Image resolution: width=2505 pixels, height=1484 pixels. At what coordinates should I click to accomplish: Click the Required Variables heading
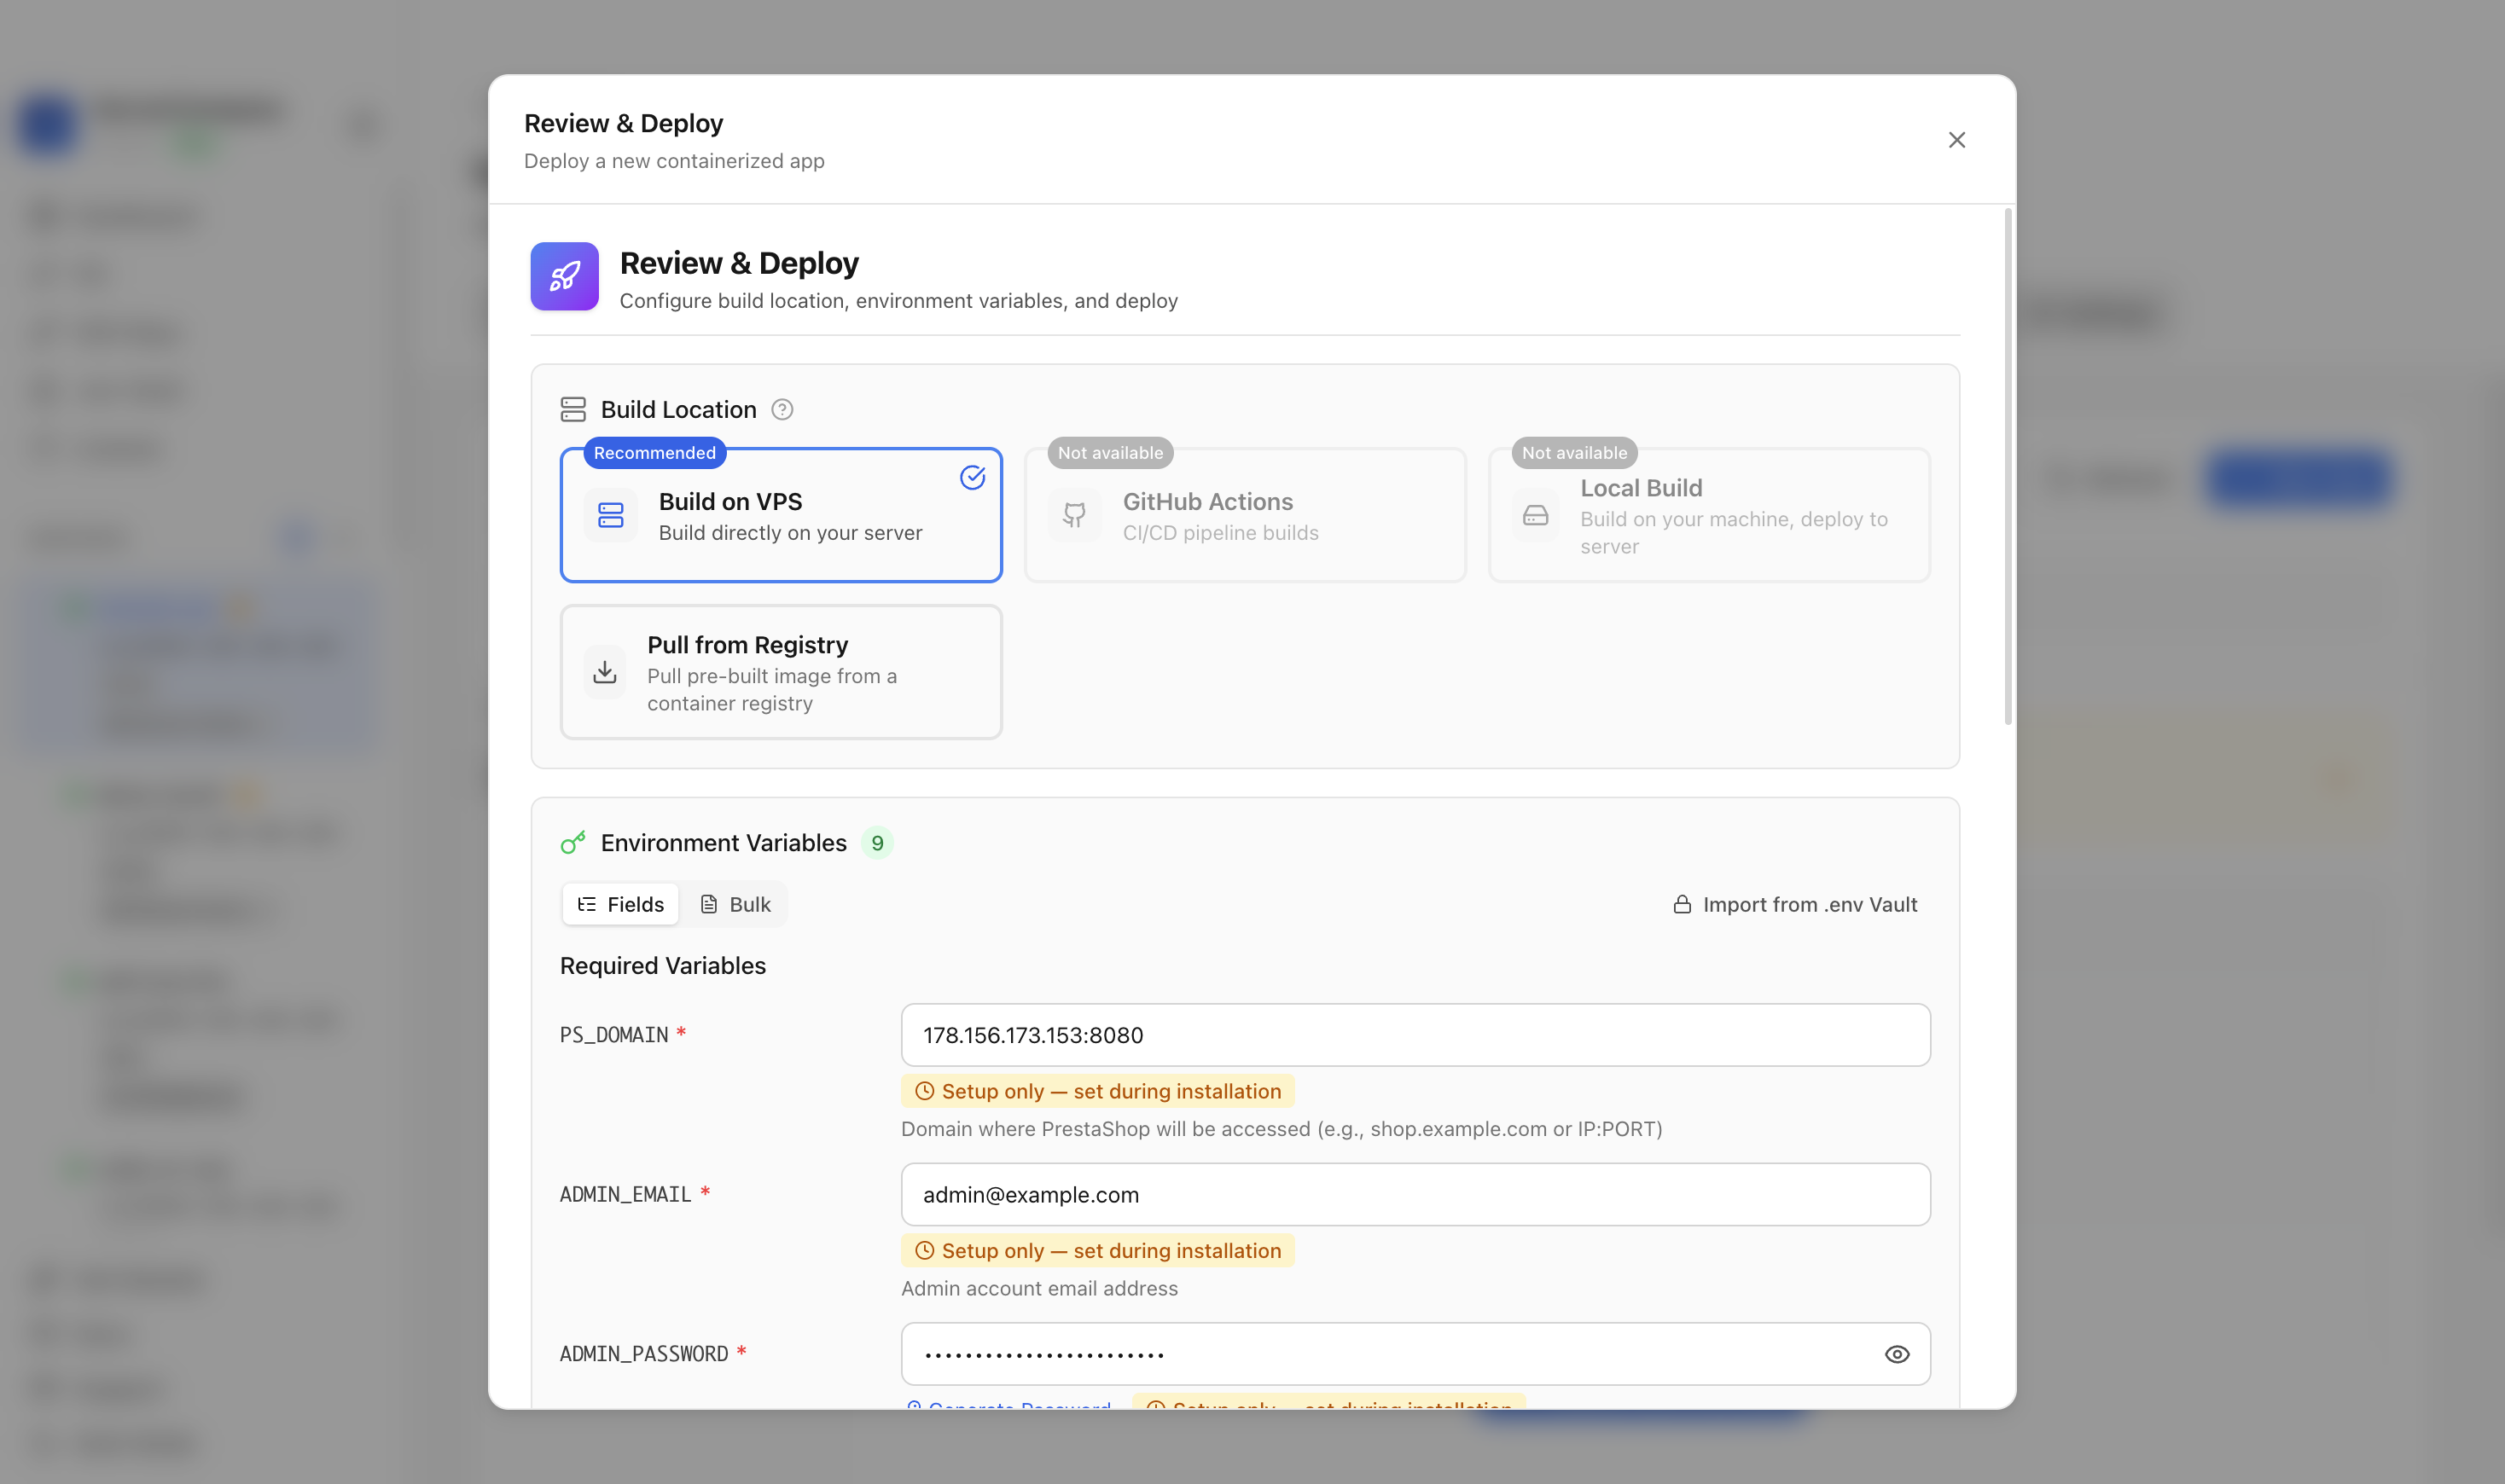662,966
